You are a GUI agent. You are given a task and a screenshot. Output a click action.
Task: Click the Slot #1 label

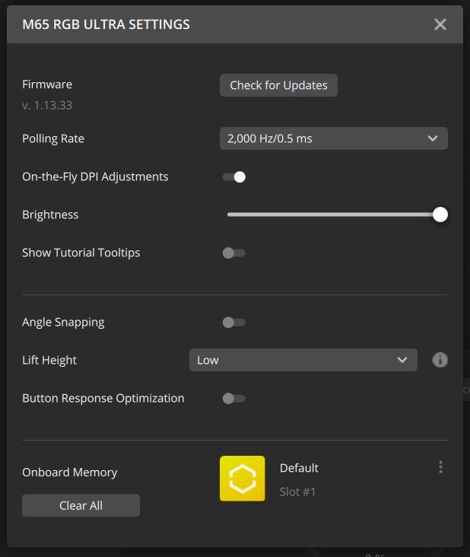tap(297, 492)
